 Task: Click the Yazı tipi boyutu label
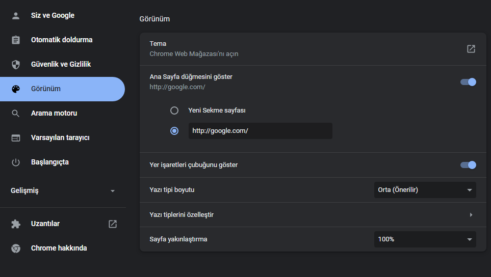[172, 190]
